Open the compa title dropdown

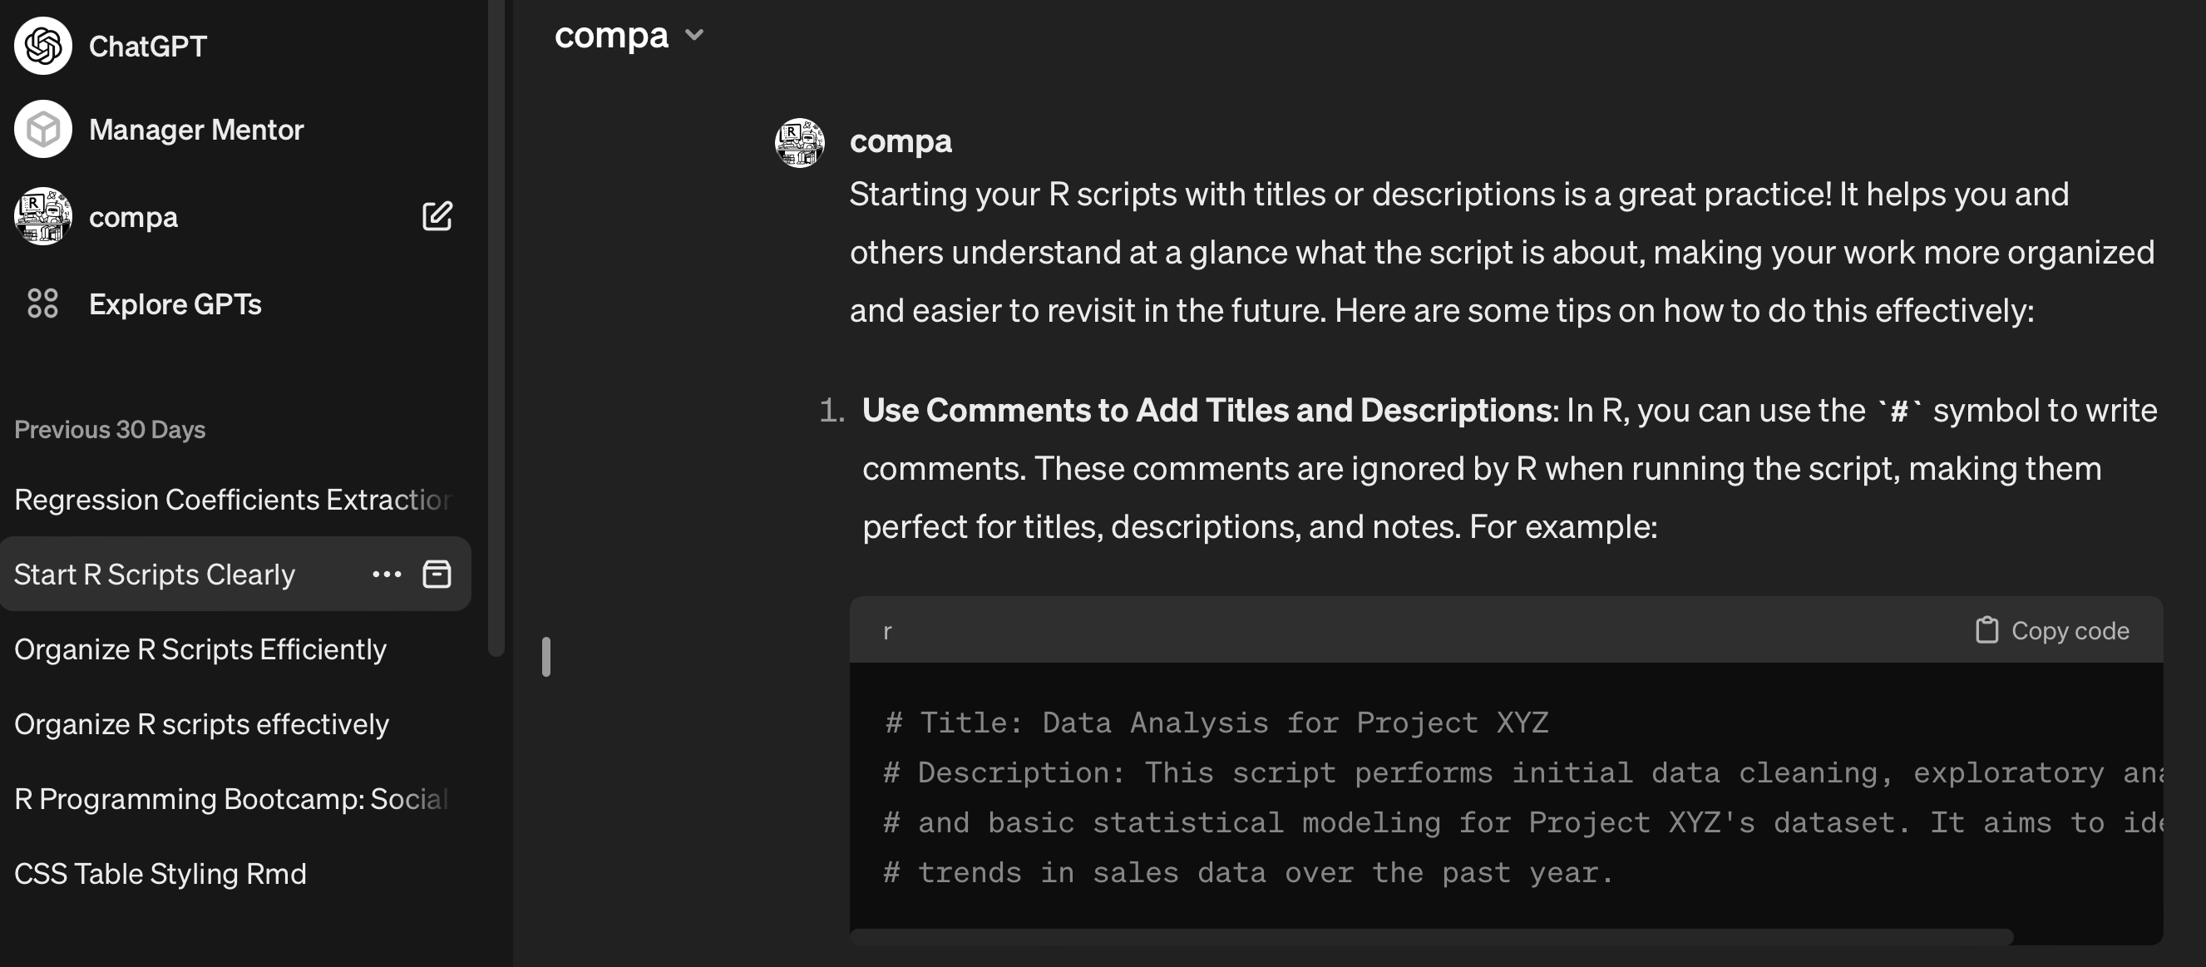point(611,35)
